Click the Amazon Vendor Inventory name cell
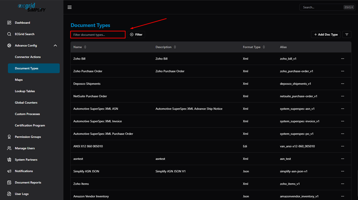The image size is (358, 200). click(91, 196)
